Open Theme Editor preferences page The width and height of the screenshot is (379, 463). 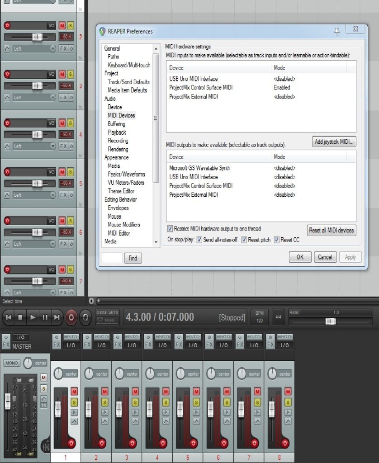point(121,191)
